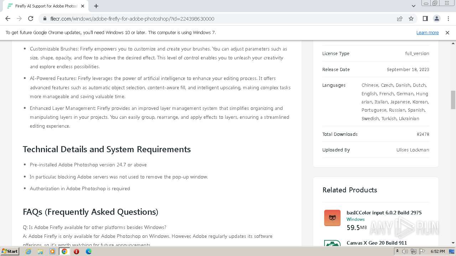Click the Total Downloads 82478 value
The width and height of the screenshot is (456, 256).
click(x=423, y=134)
